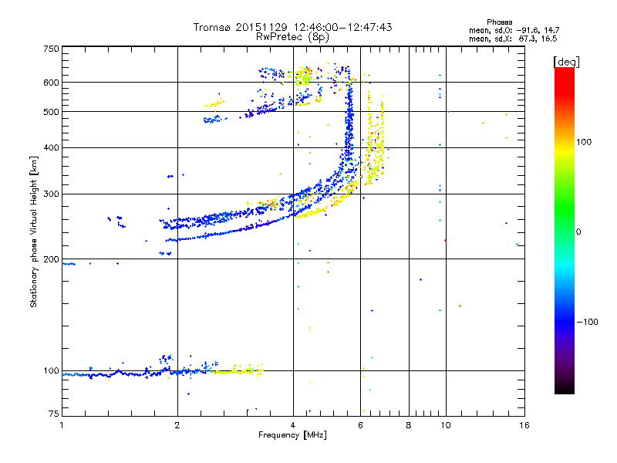
Task: Click the 'Frequency [MHz]' axis label
Action: [292, 435]
